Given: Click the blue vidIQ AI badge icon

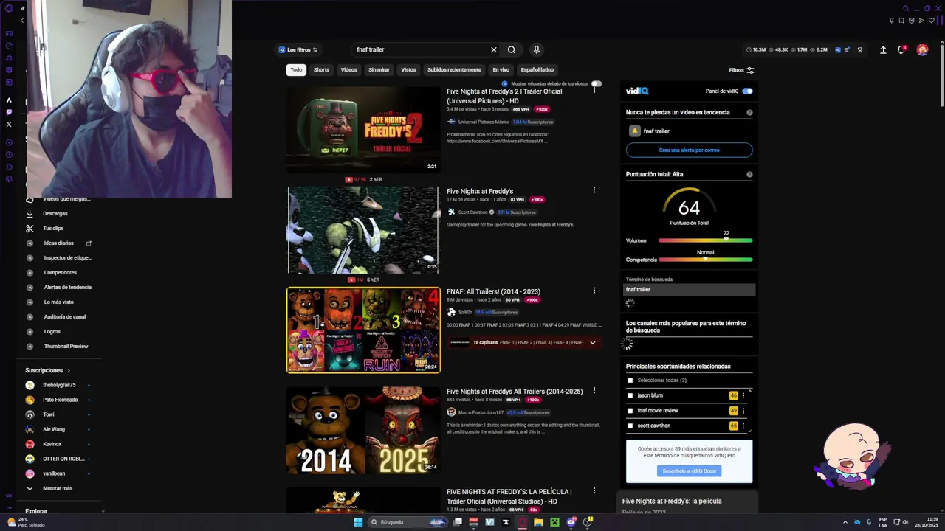Looking at the screenshot, I should pyautogui.click(x=838, y=49).
